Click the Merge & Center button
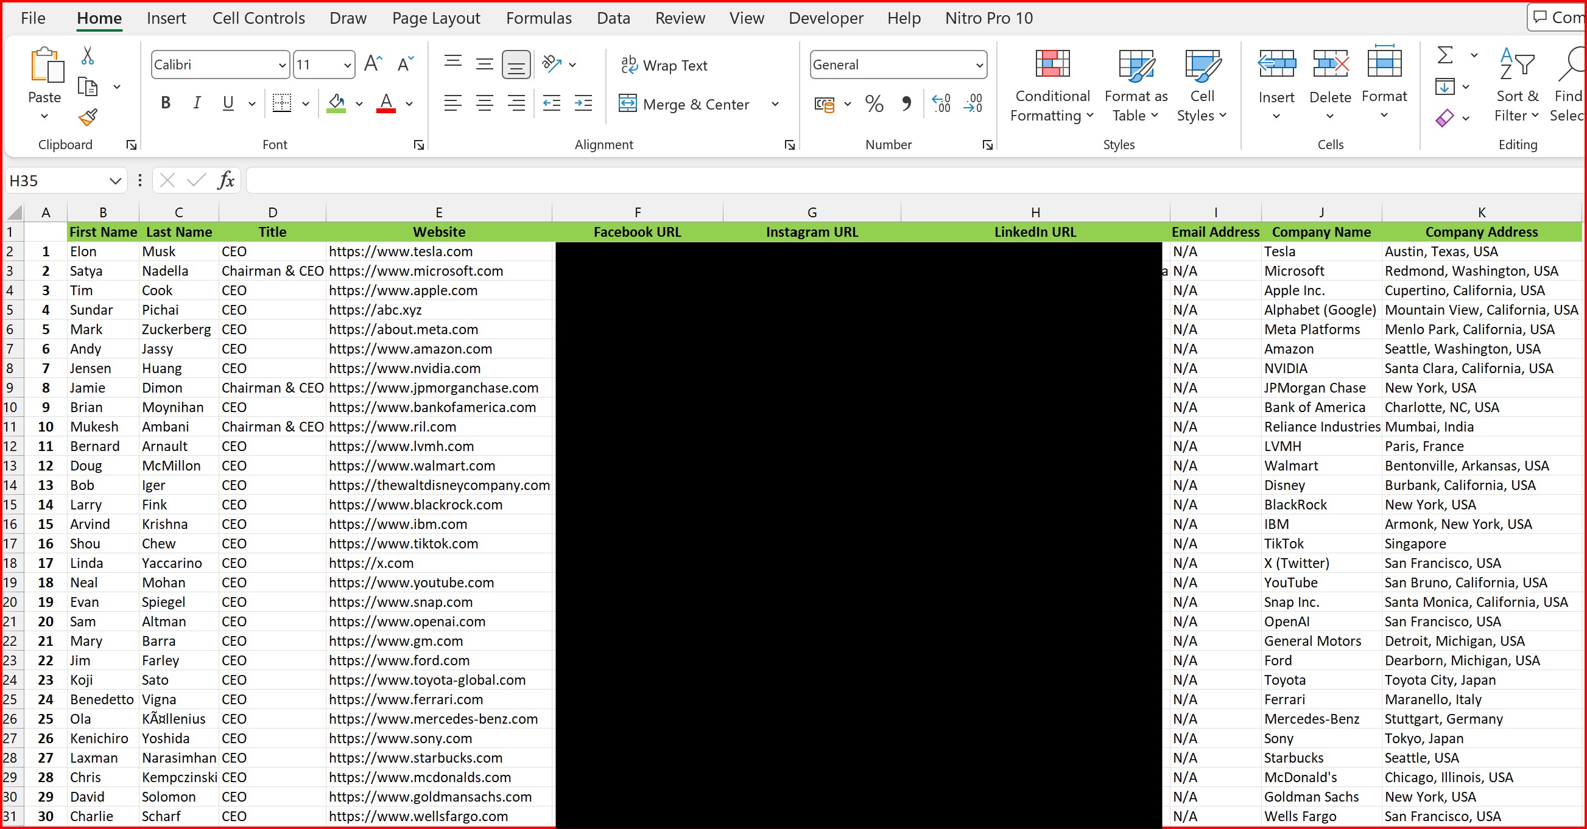 pyautogui.click(x=685, y=104)
